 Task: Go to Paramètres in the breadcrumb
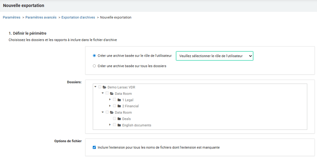point(12,17)
